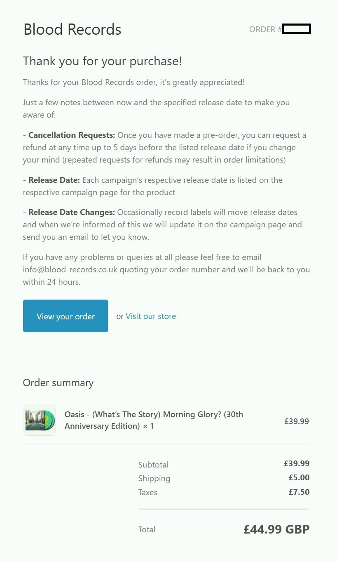Click the Taxes label in totals
The width and height of the screenshot is (337, 562).
pyautogui.click(x=148, y=492)
